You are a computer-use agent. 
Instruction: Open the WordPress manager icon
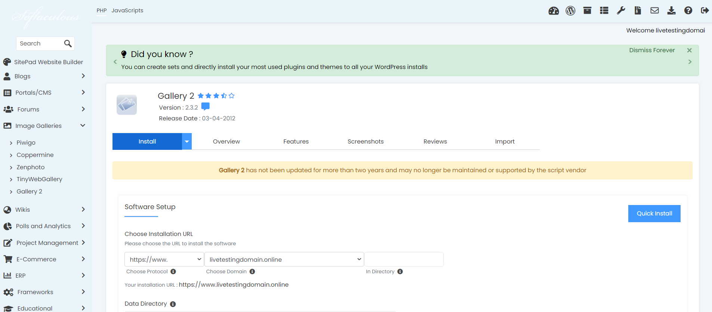[x=570, y=11]
